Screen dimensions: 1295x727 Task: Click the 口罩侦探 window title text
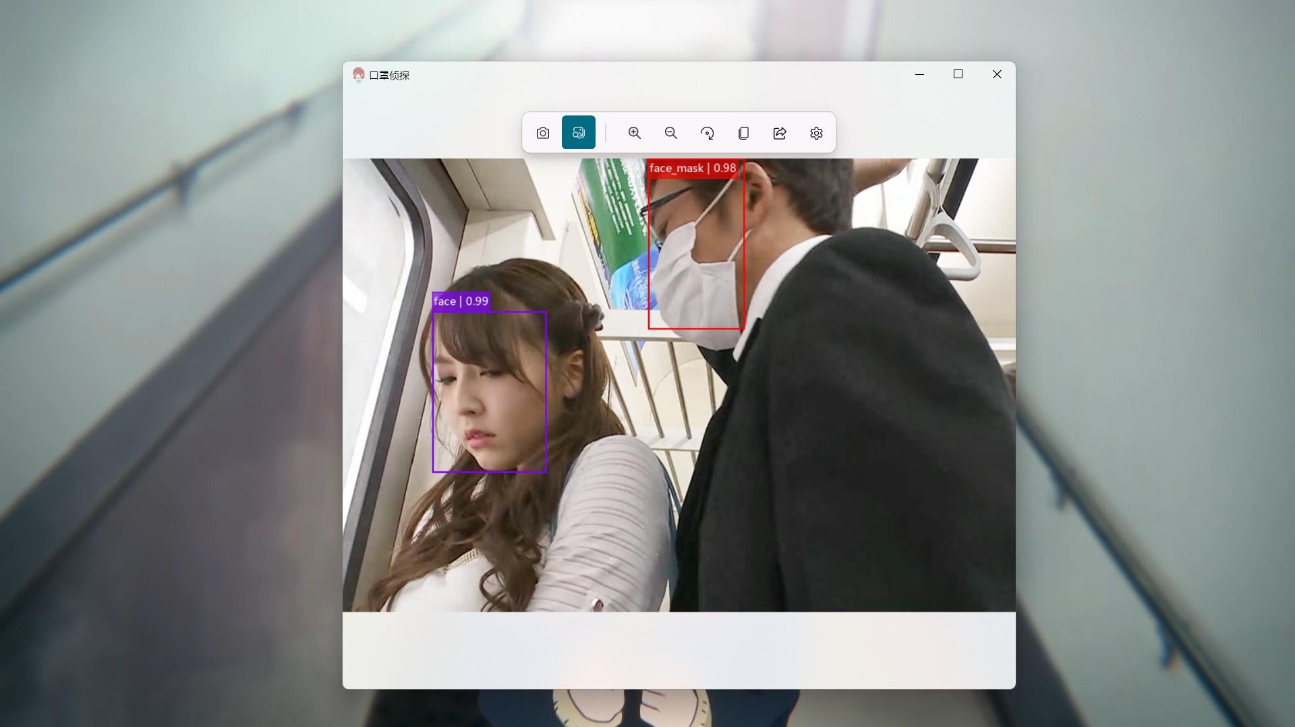[x=390, y=76]
